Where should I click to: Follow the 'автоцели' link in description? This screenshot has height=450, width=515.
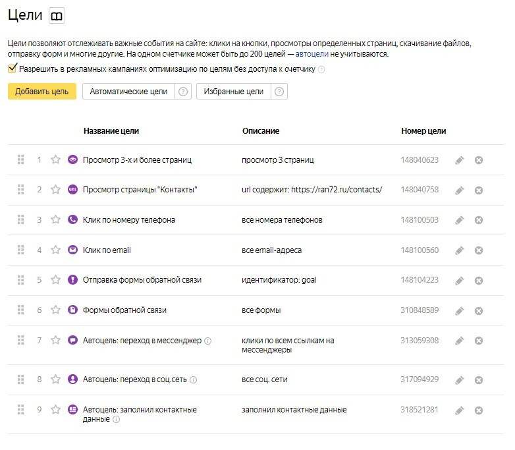point(312,54)
